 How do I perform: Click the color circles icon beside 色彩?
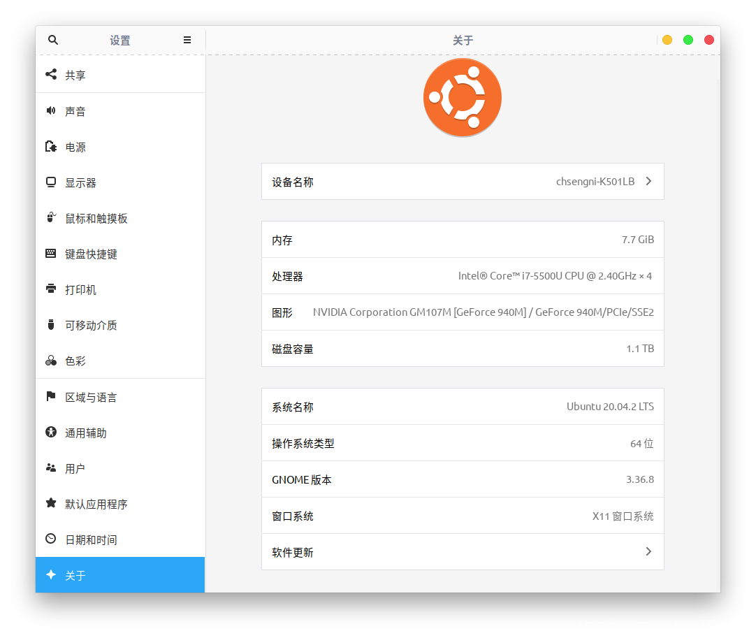click(51, 361)
